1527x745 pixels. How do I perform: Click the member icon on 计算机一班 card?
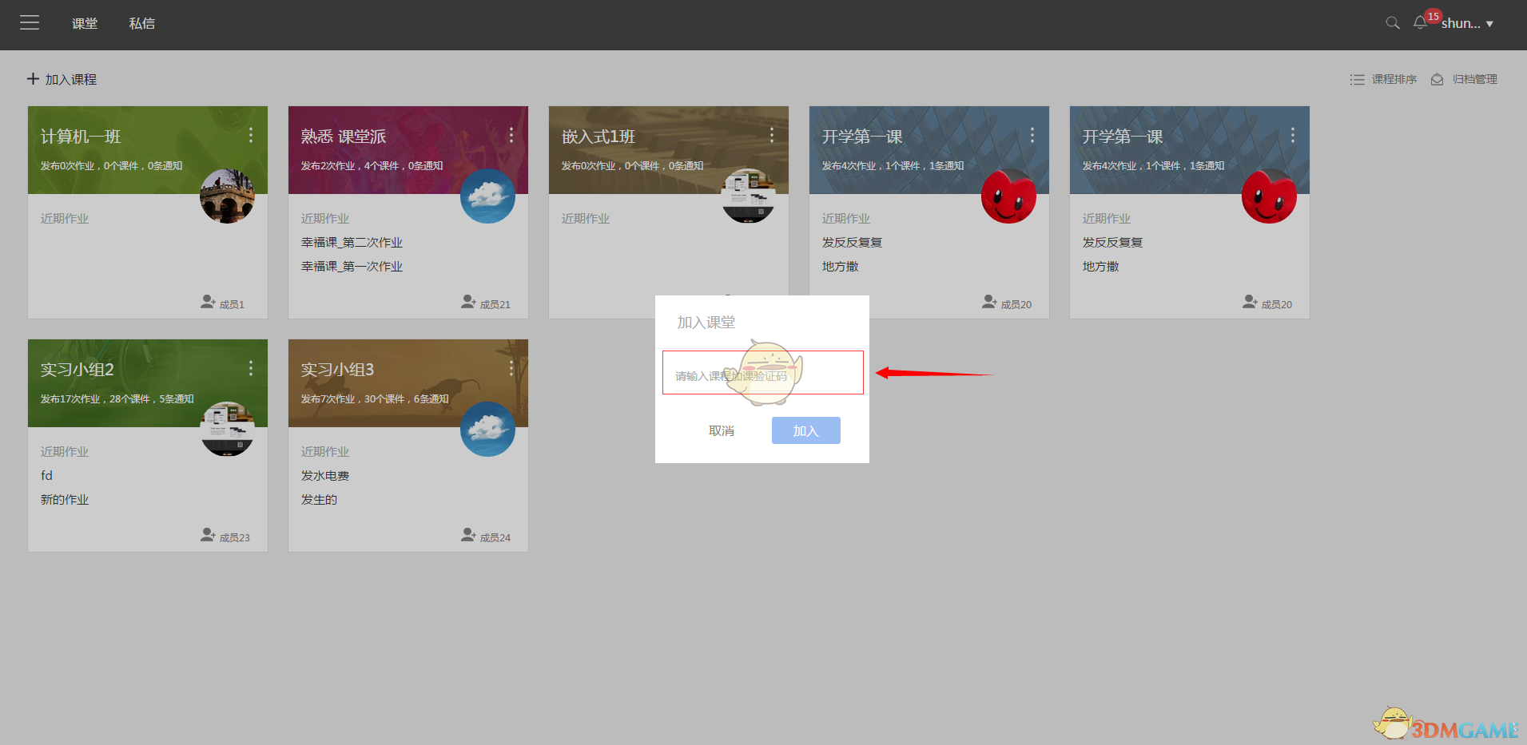tap(208, 302)
